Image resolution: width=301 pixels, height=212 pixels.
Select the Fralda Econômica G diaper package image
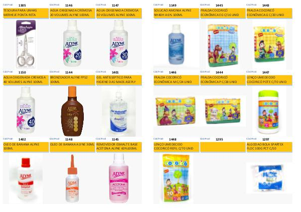click(x=269, y=44)
